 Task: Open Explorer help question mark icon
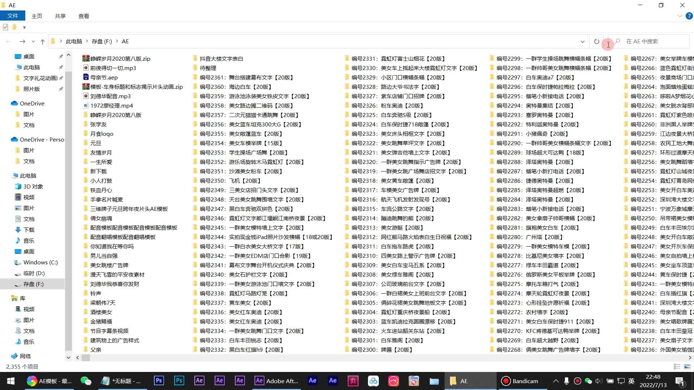pyautogui.click(x=689, y=16)
